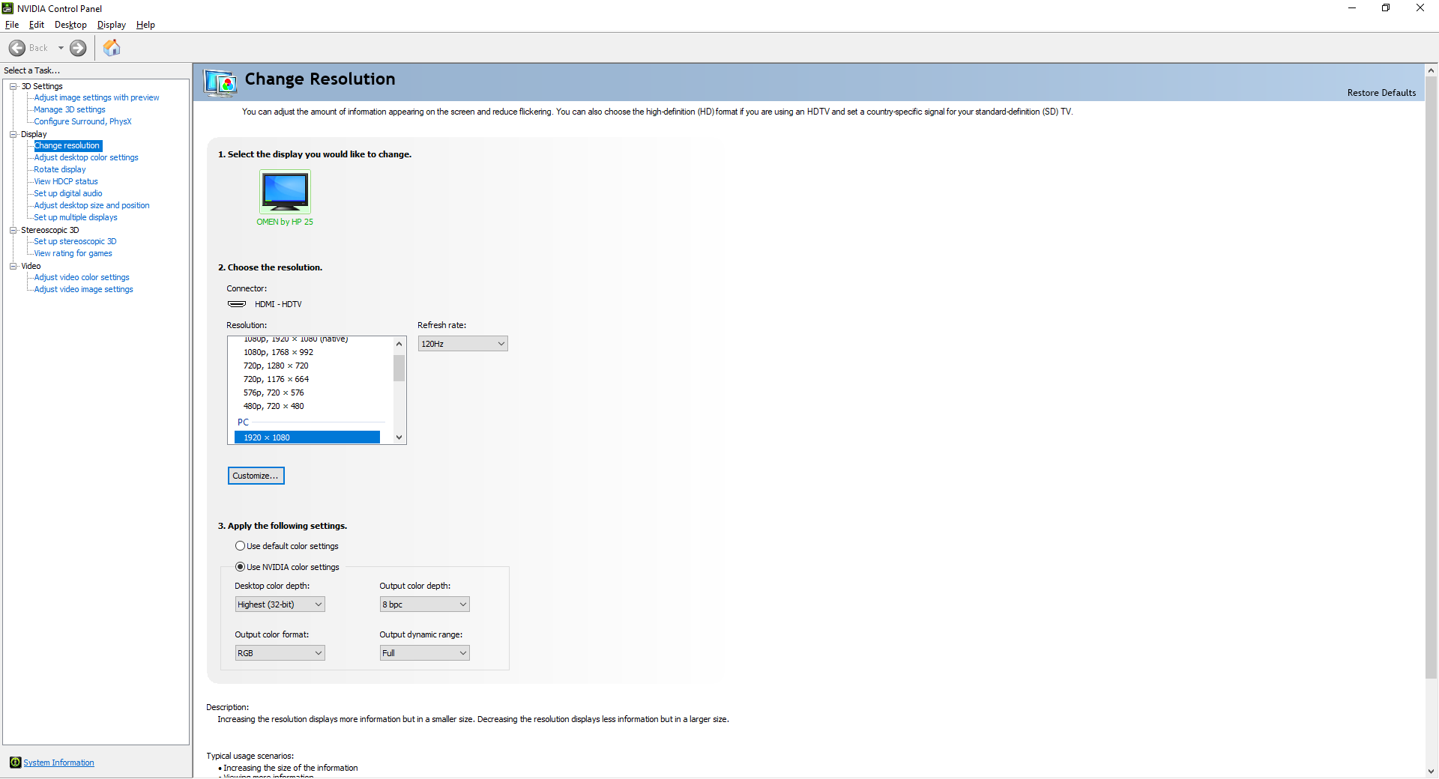This screenshot has width=1439, height=779.
Task: Open the Desktop menu
Action: [x=70, y=25]
